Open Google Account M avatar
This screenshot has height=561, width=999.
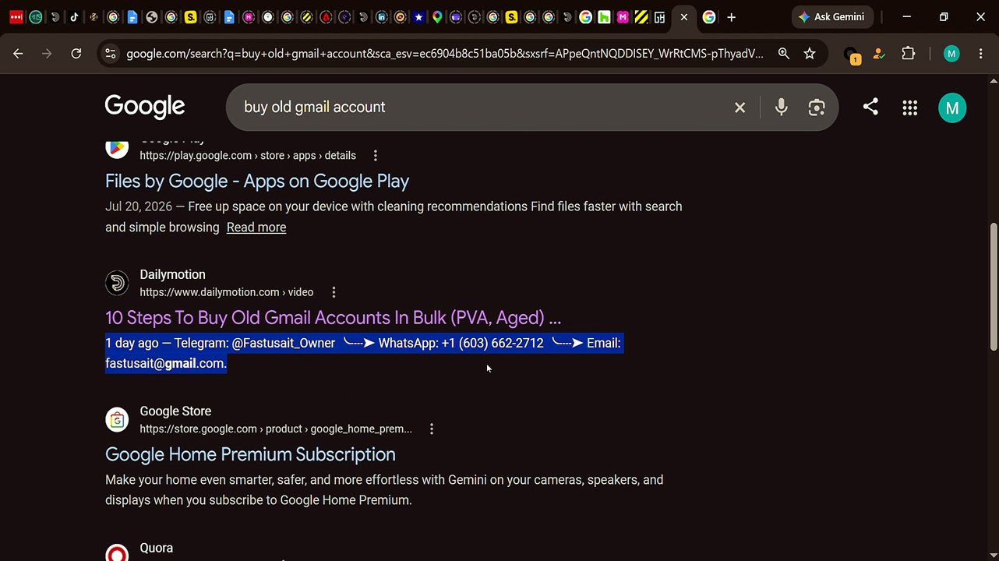coord(951,108)
